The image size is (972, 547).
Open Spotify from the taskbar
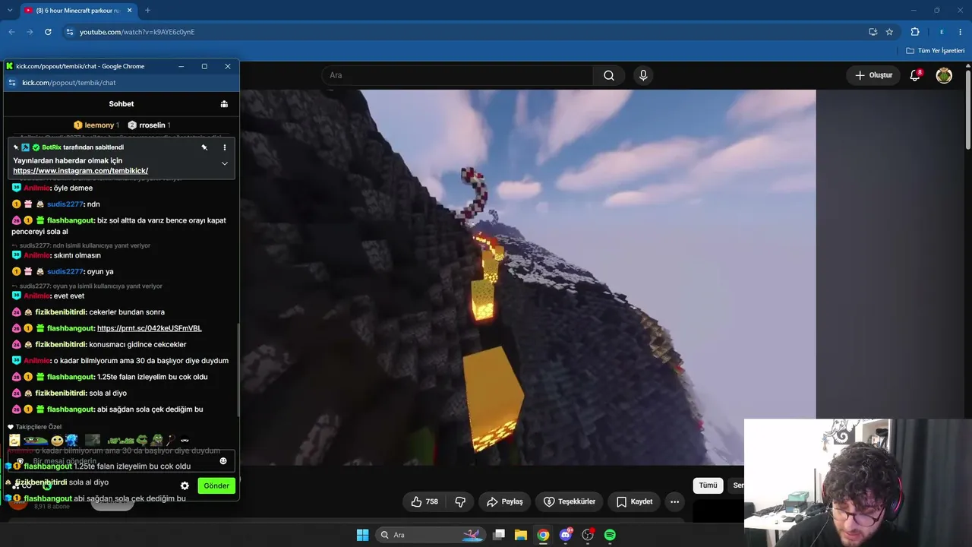610,535
